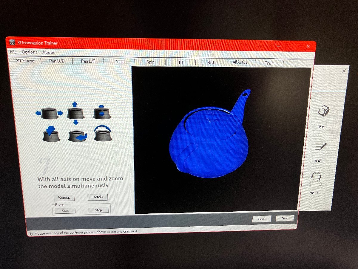Open the File menu
The image size is (358, 269).
[13, 52]
